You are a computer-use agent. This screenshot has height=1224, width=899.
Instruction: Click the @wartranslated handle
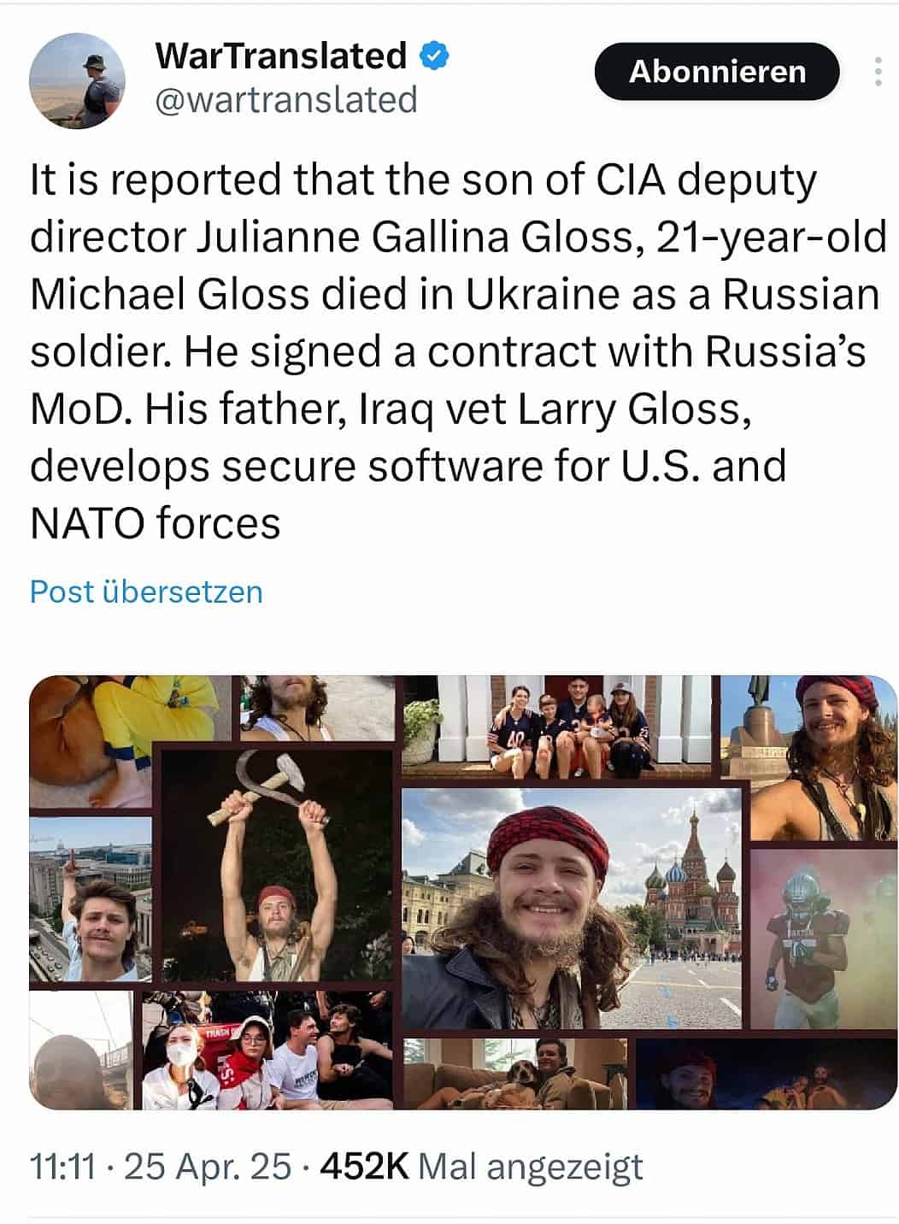click(286, 100)
